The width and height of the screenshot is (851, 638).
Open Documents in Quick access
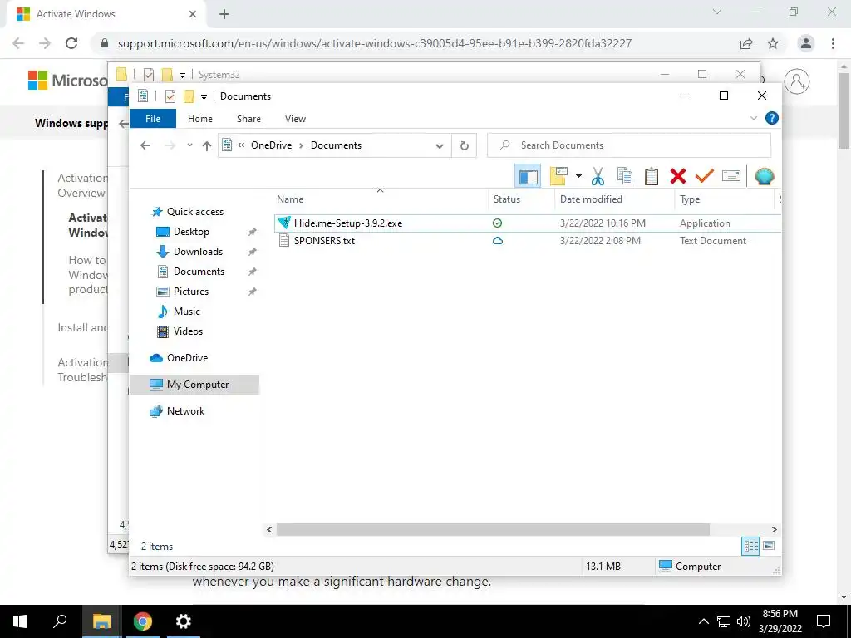coord(199,272)
